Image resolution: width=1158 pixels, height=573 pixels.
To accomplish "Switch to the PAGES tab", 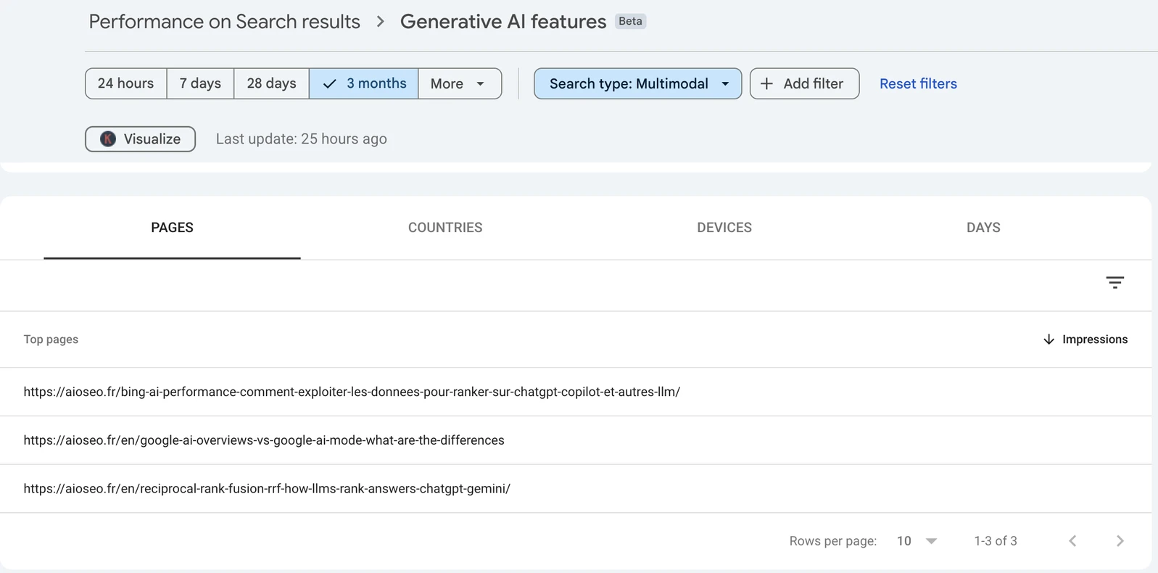I will pos(172,228).
